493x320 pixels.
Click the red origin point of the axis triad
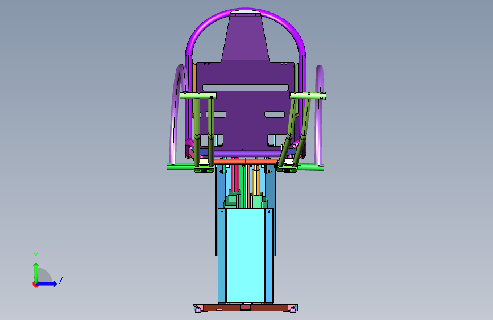pos(35,284)
